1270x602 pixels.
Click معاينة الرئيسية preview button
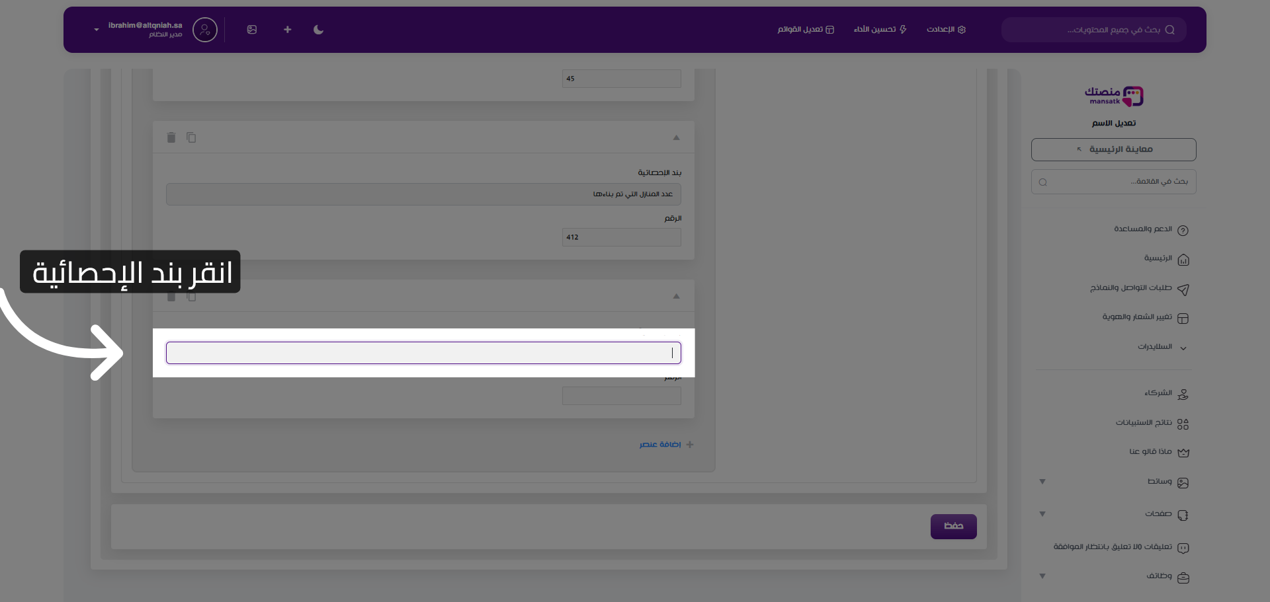click(x=1113, y=149)
